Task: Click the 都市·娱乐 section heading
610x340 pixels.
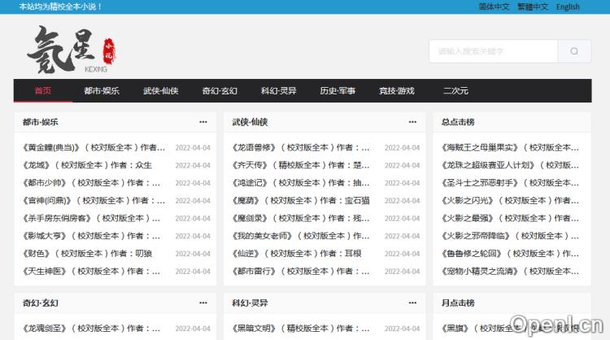Action: click(x=41, y=122)
